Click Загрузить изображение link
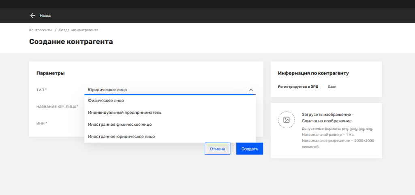The width and height of the screenshot is (415, 195). pyautogui.click(x=326, y=114)
